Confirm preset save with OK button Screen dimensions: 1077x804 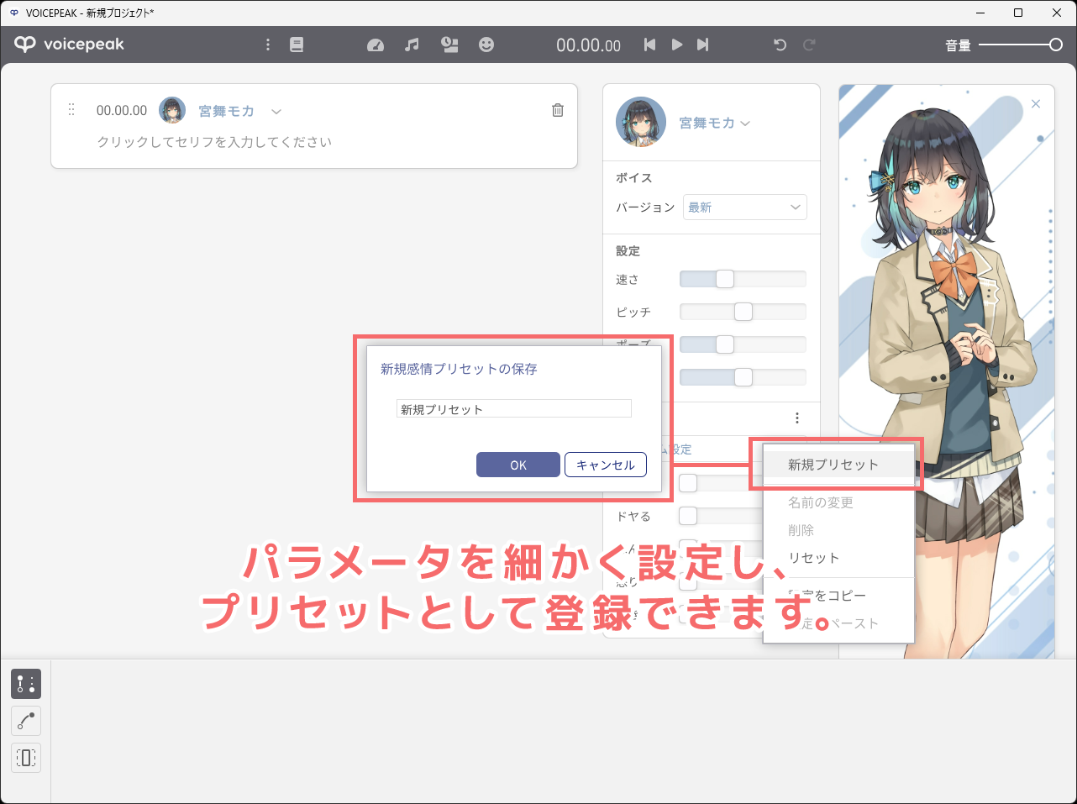pyautogui.click(x=518, y=465)
